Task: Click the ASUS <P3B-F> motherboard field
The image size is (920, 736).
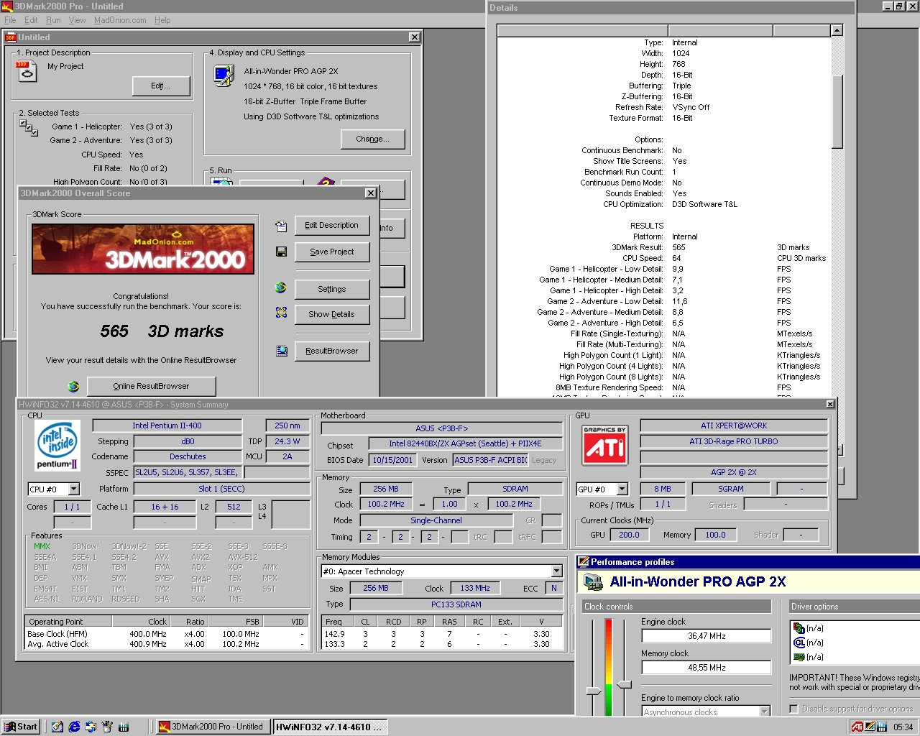Action: 441,428
